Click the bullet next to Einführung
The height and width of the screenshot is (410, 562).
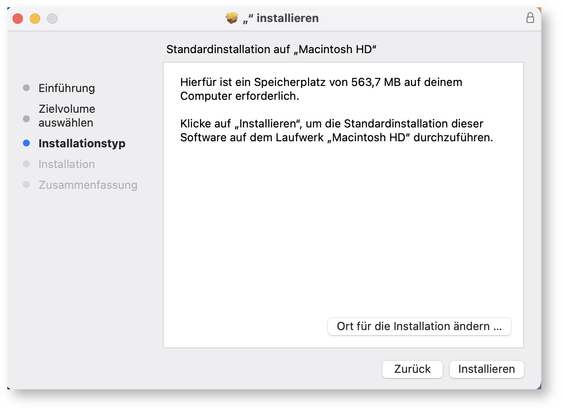click(26, 88)
